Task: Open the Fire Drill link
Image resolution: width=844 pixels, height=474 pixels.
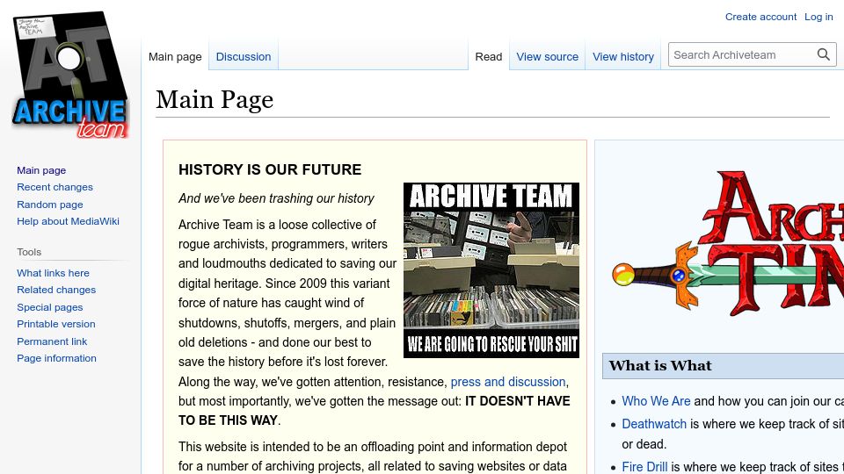Action: [644, 466]
